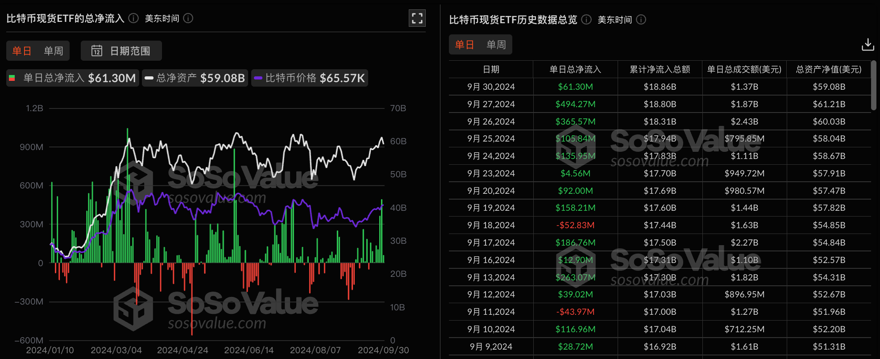Click the calendar icon in 日期范围 button
This screenshot has width=880, height=359.
tap(97, 51)
